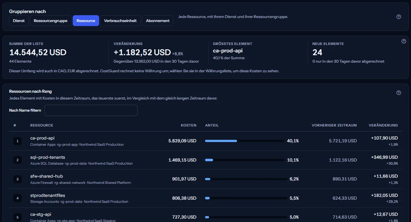Image resolution: width=411 pixels, height=222 pixels.
Task: Click rank badge 3 beside afw-shared-hub
Action: pyautogui.click(x=17, y=179)
